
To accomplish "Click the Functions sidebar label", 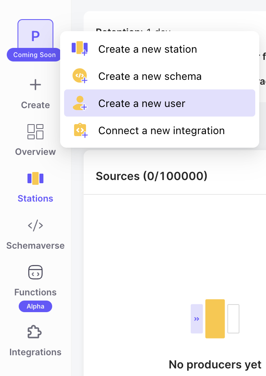I will [x=35, y=292].
